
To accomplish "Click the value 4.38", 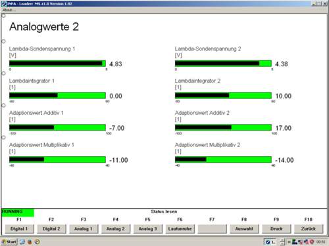I will pyautogui.click(x=282, y=64).
